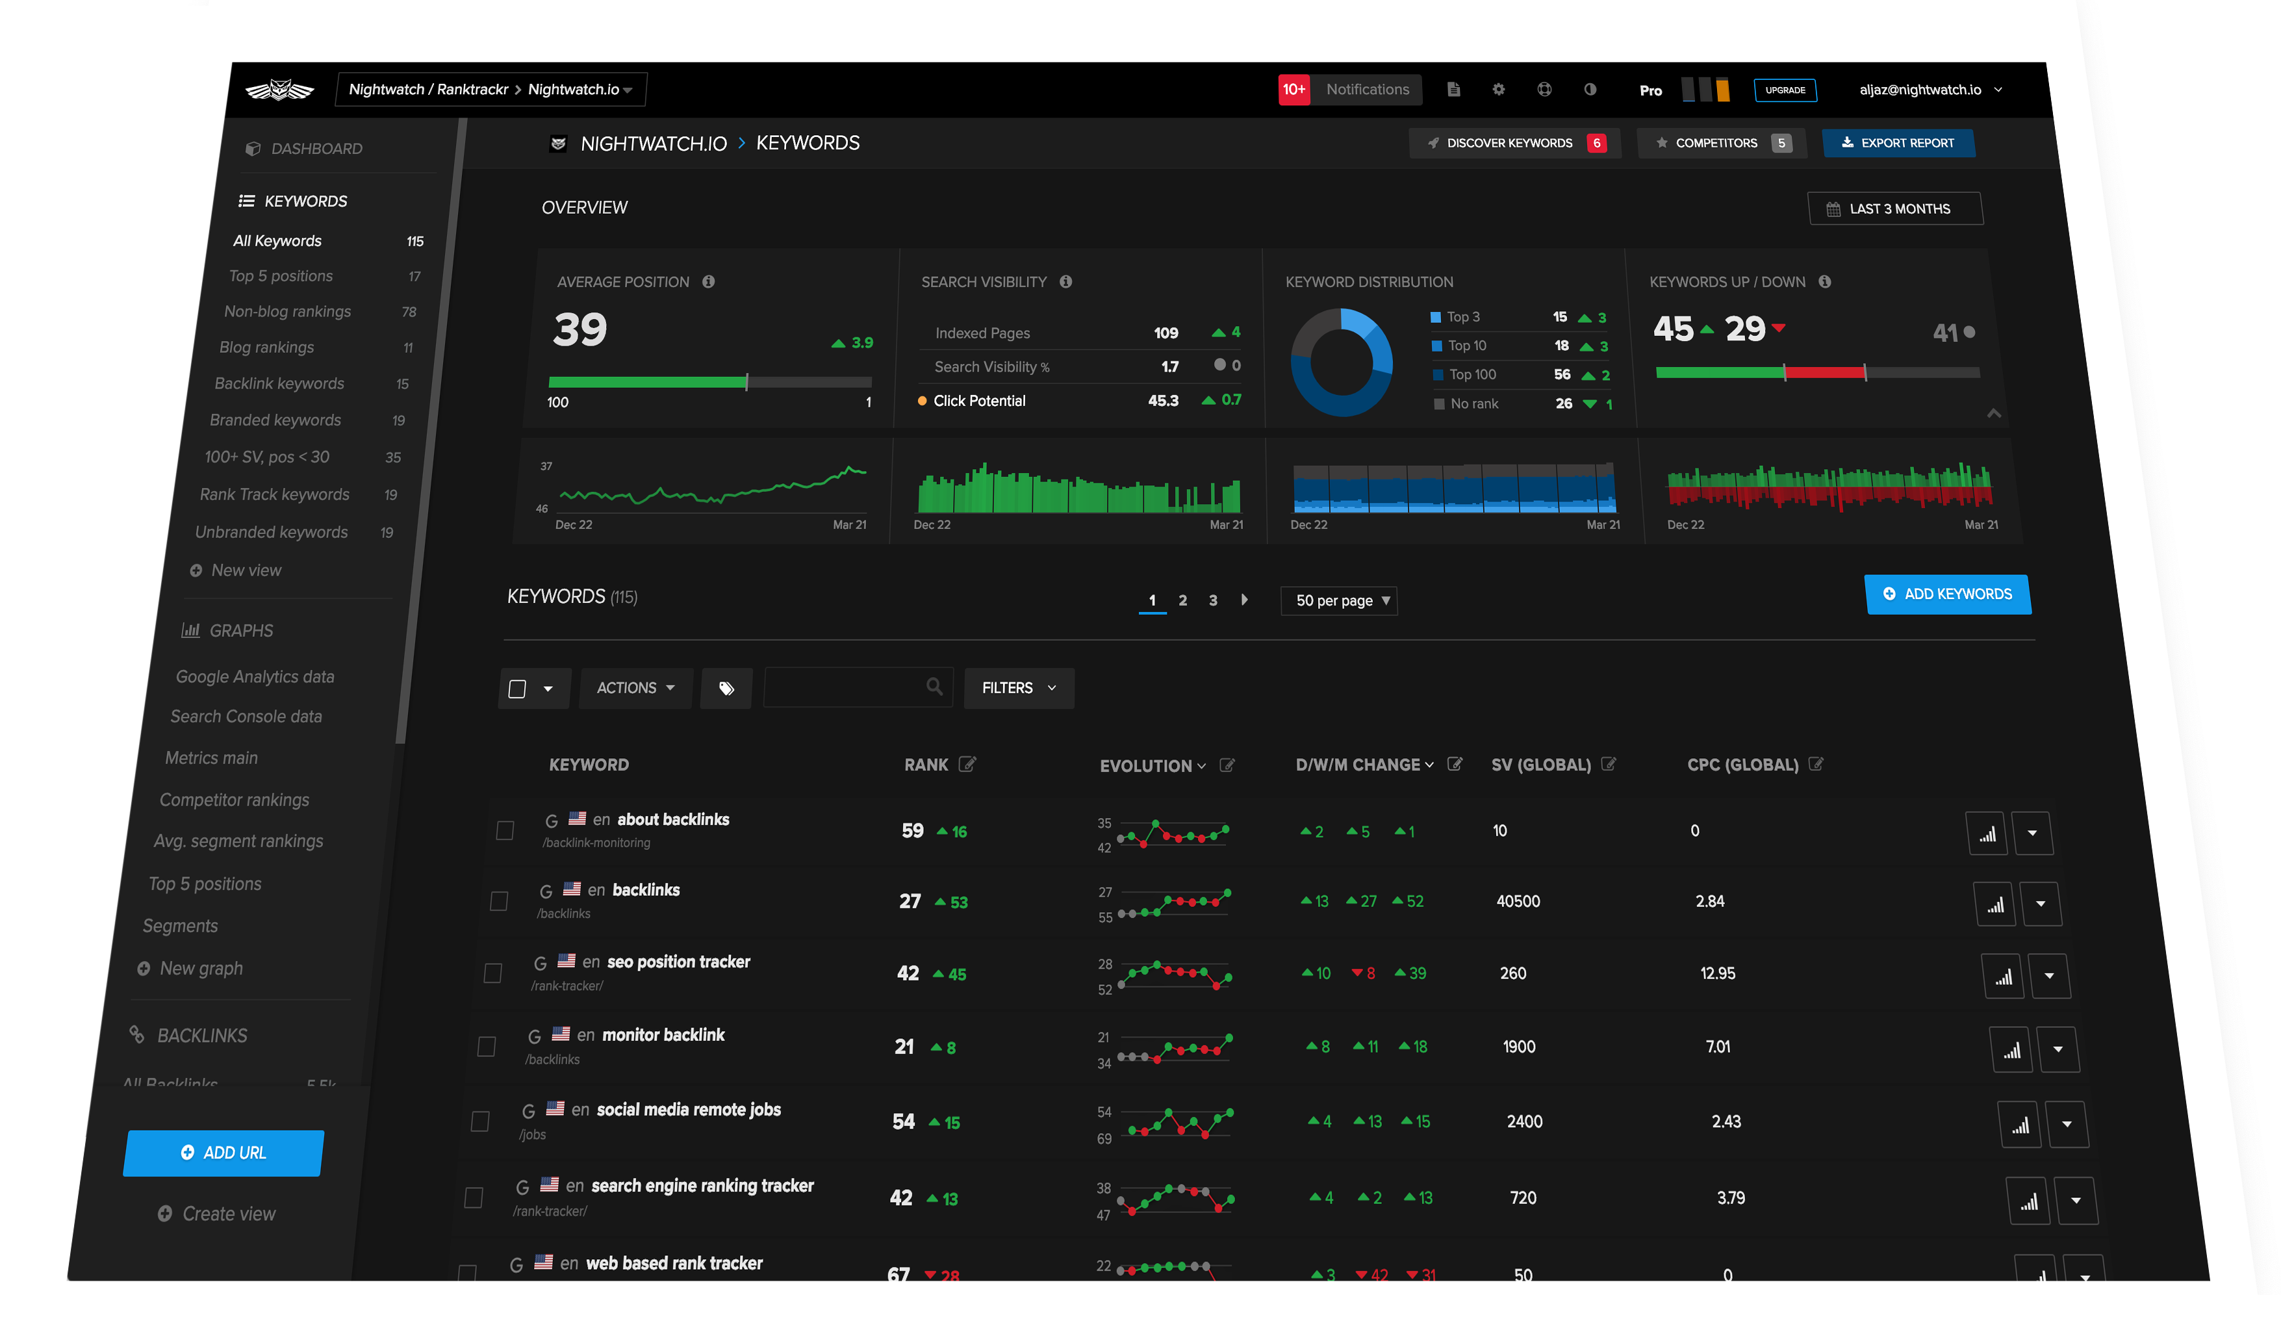This screenshot has width=2281, height=1343.
Task: Open the '50 per page' dropdown
Action: 1339,601
